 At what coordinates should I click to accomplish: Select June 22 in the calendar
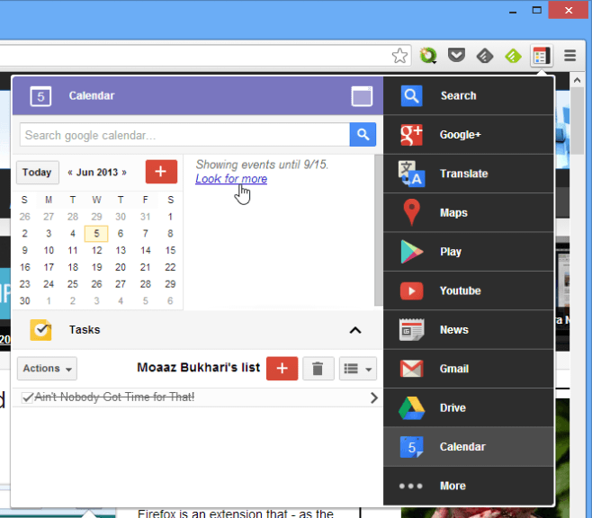coord(170,267)
